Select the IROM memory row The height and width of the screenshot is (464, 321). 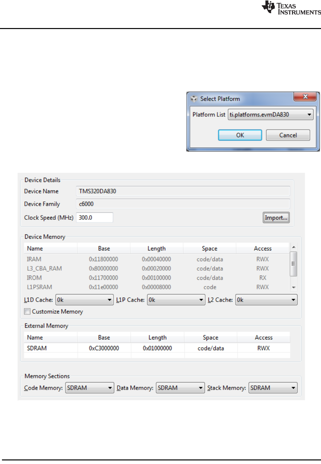pos(157,278)
